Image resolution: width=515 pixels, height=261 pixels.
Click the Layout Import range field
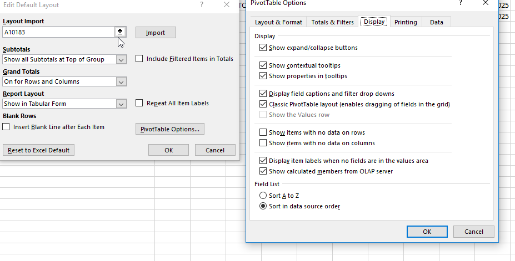58,33
